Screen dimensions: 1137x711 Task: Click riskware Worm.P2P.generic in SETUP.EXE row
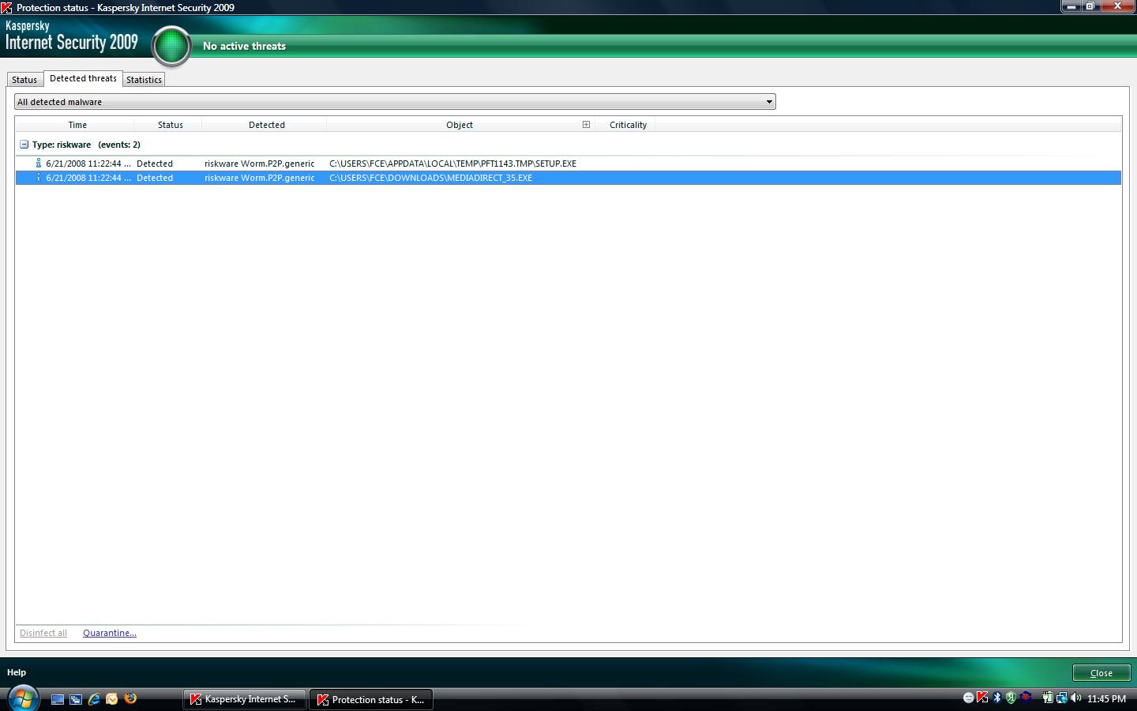coord(259,164)
